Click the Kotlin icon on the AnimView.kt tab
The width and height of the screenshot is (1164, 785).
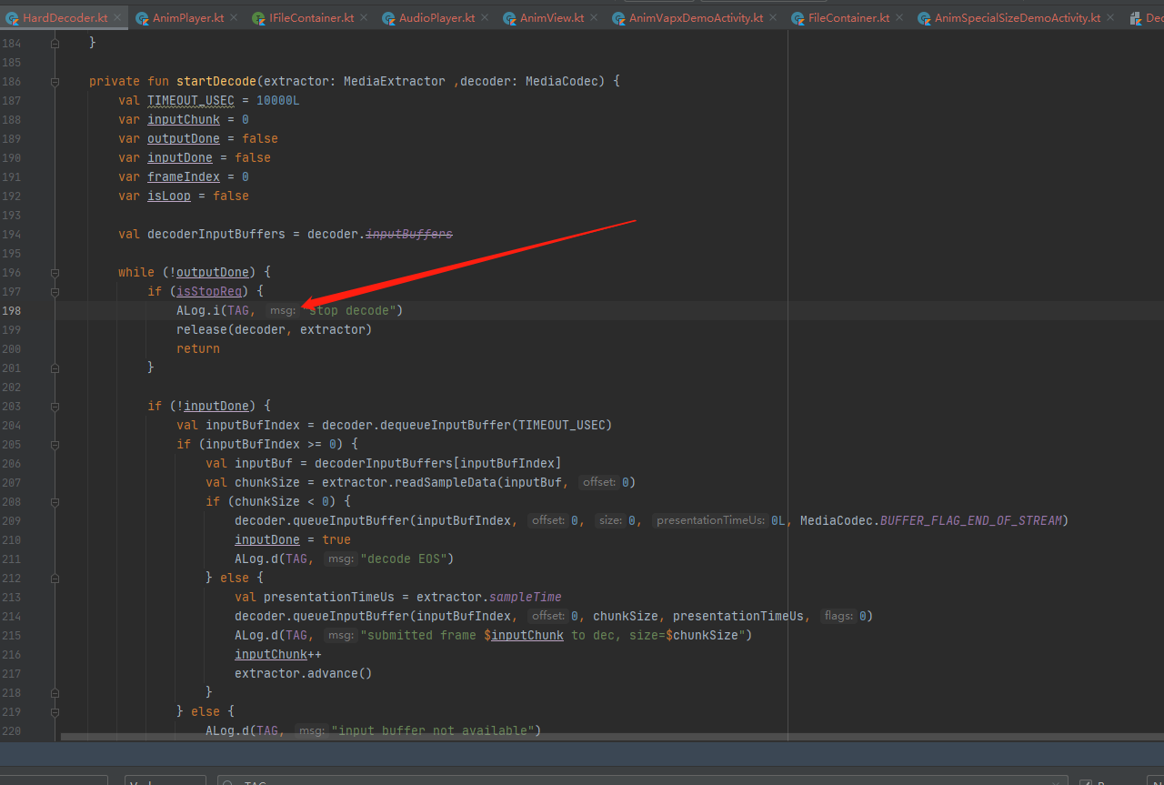tap(511, 16)
